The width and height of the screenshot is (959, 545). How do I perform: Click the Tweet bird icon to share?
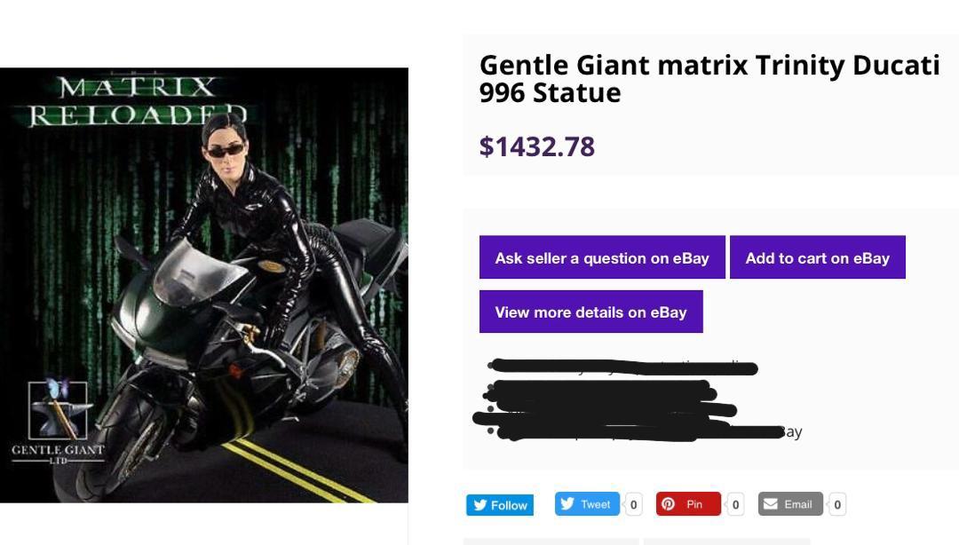coord(567,503)
